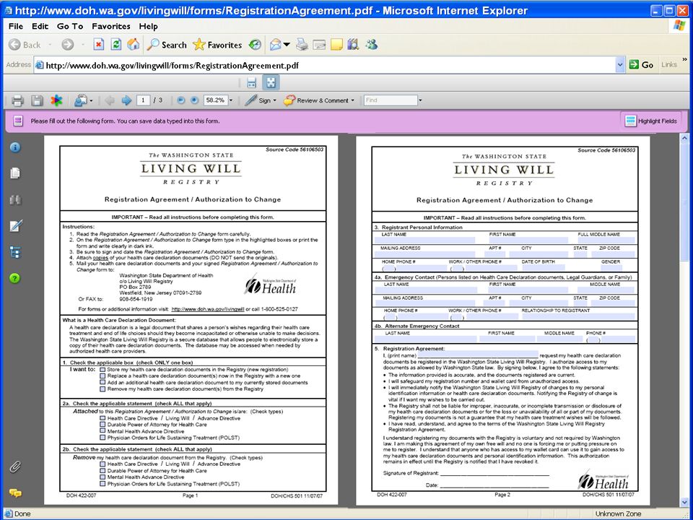Check Remove my health care declaration document(s)
Screen dimensions: 693x520
coord(103,389)
